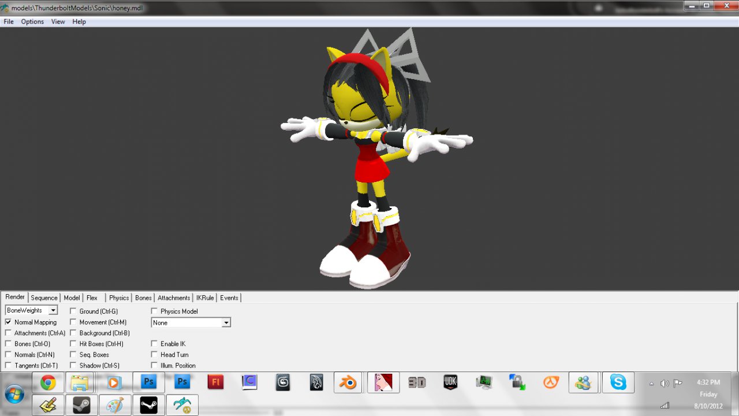Open the File menu
Screen dimensions: 739x416
point(9,21)
